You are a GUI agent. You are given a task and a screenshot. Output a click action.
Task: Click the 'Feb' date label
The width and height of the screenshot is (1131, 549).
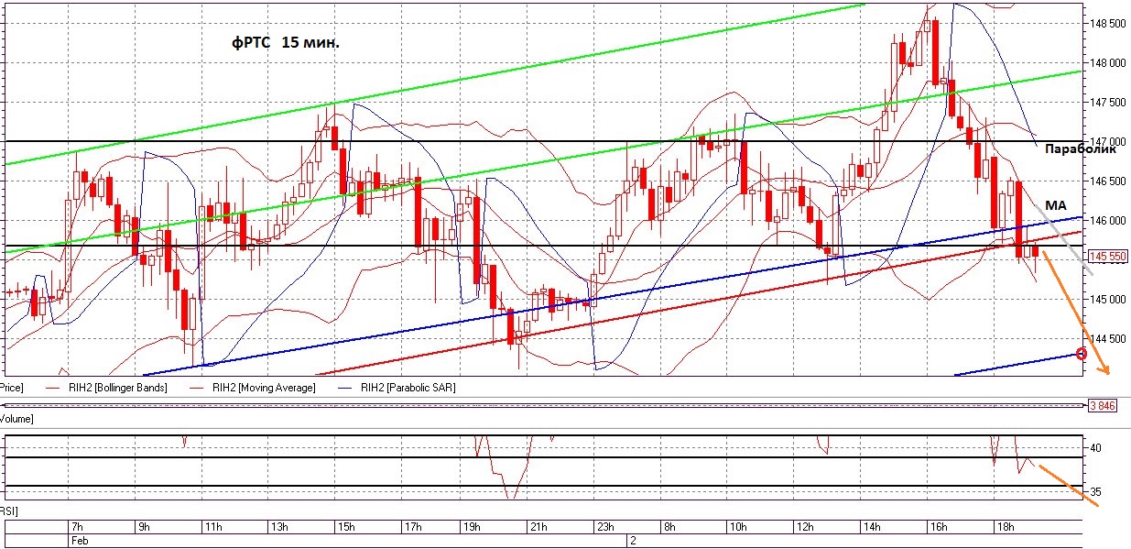pos(80,541)
